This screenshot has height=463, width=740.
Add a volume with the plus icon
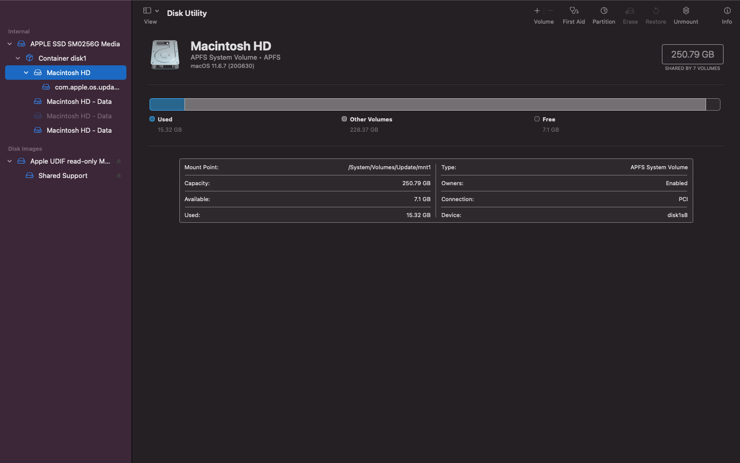tap(537, 10)
